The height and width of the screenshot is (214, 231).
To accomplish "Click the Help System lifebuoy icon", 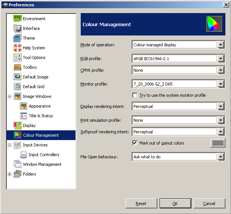I will click(18, 48).
